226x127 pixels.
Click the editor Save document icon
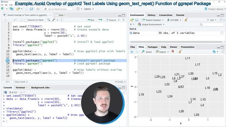point(22,20)
